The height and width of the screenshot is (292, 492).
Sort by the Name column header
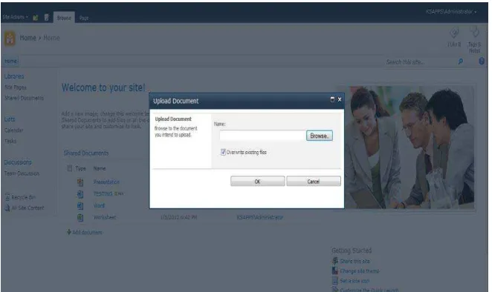pos(100,168)
